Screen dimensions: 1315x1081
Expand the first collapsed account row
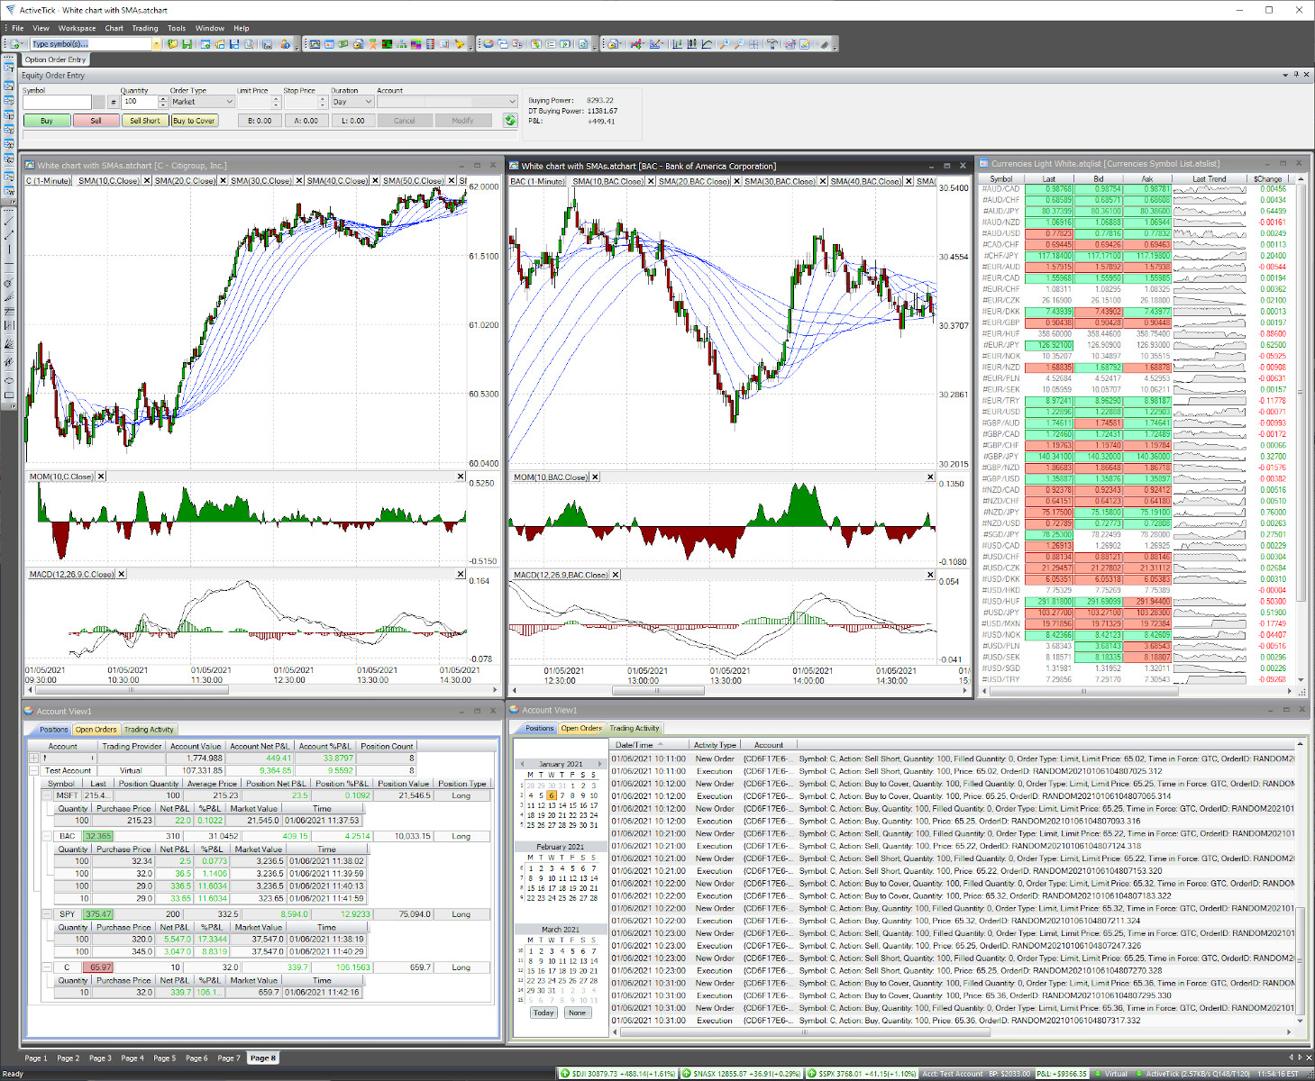point(34,758)
